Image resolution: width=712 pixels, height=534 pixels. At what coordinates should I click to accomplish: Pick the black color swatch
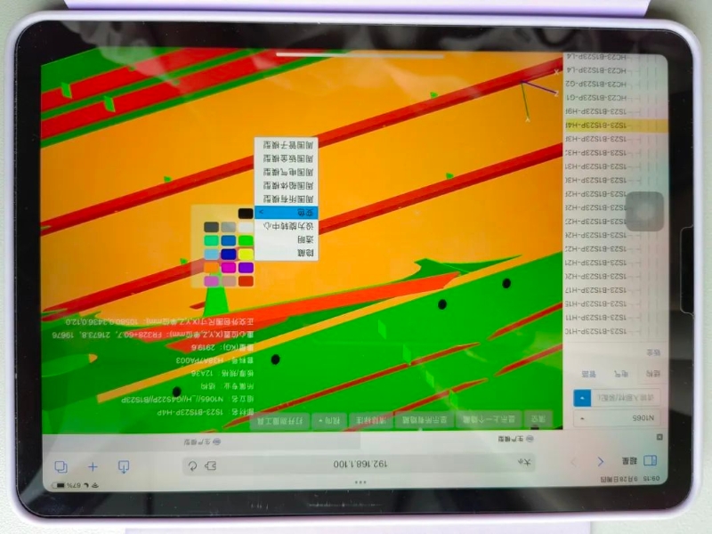click(246, 214)
